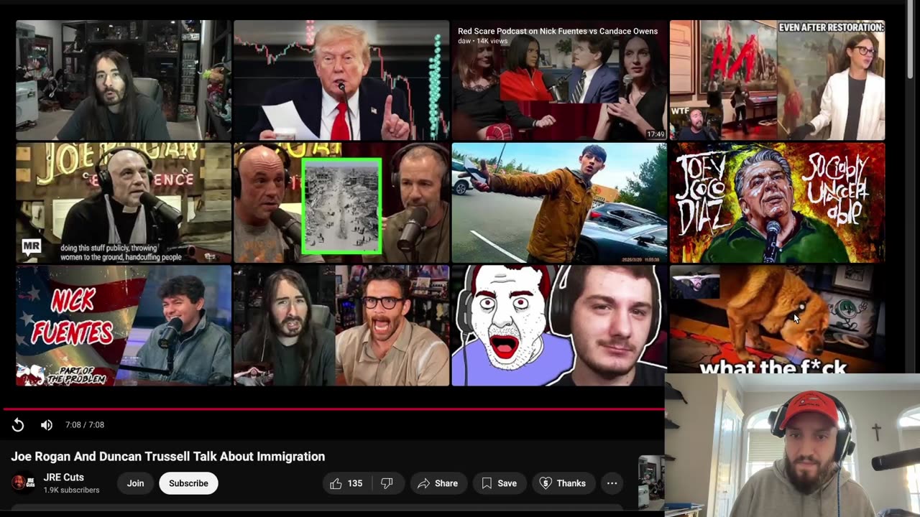Dislike the video with thumbs down icon

point(387,483)
